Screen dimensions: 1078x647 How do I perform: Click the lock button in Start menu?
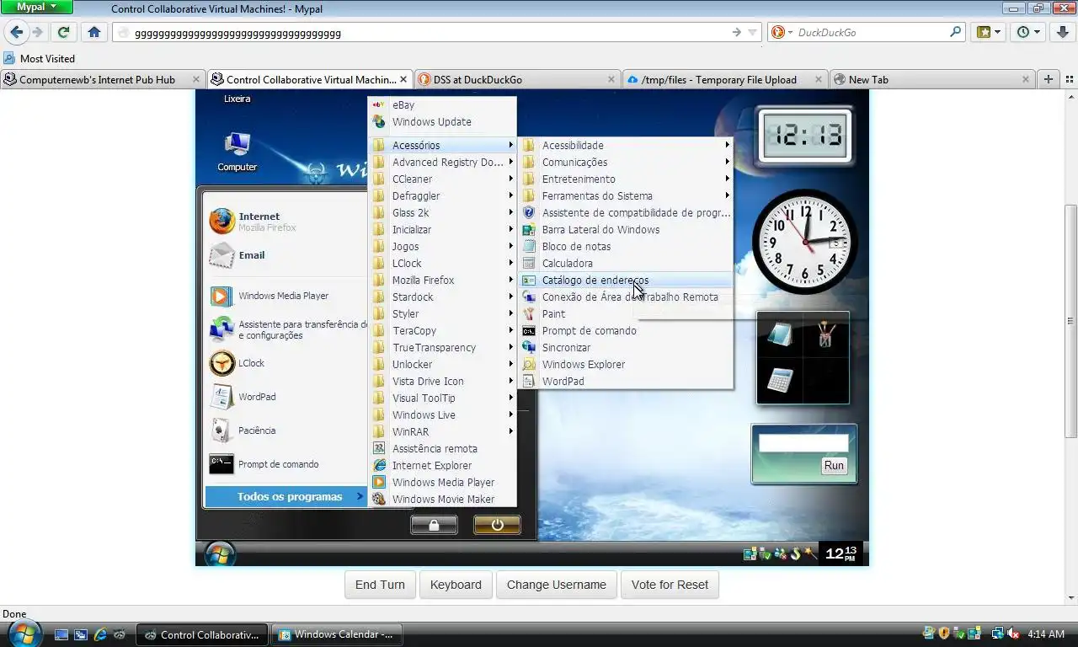pos(434,525)
